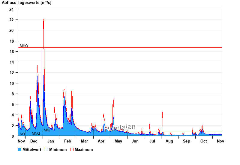
Task: Select the Mittelwert legend label
Action: pos(32,149)
